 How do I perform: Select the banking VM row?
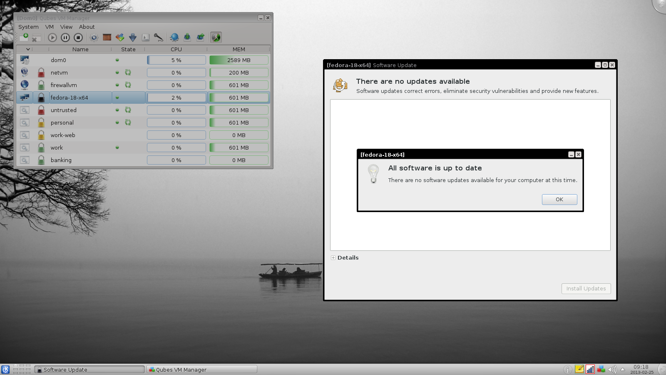[x=61, y=160]
